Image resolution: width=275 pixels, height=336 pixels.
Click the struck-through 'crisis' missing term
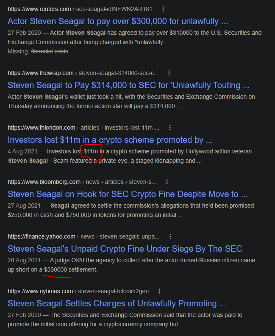[x=61, y=51]
